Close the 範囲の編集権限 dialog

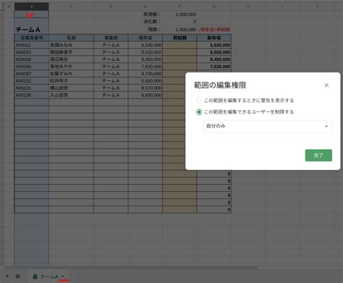point(326,85)
